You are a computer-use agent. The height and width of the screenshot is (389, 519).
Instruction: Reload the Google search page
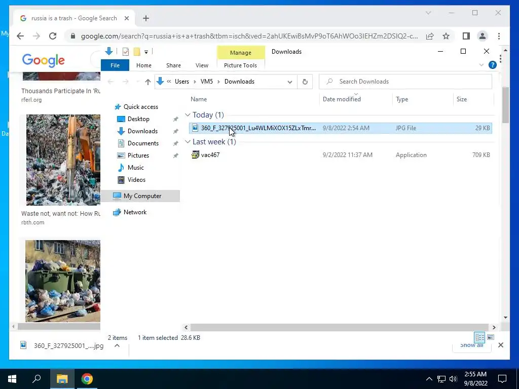tap(53, 36)
